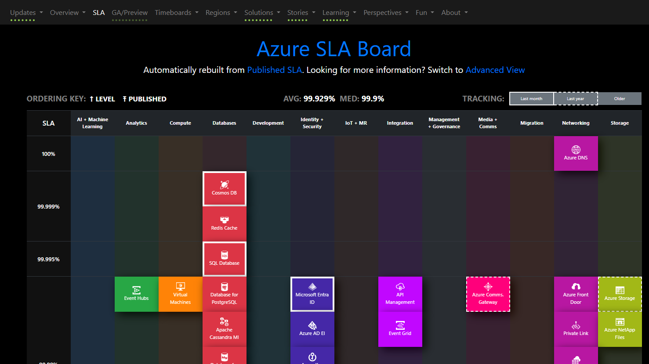Click the 99.999% SLA row label
Screen dimensions: 649x364
coord(48,206)
